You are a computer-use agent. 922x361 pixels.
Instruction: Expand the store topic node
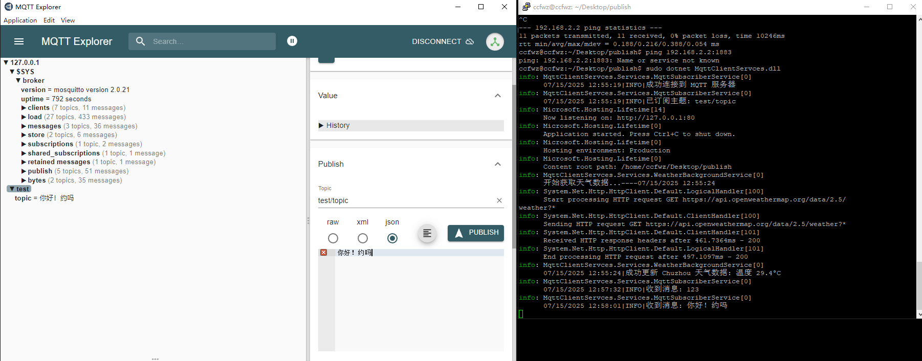click(24, 135)
